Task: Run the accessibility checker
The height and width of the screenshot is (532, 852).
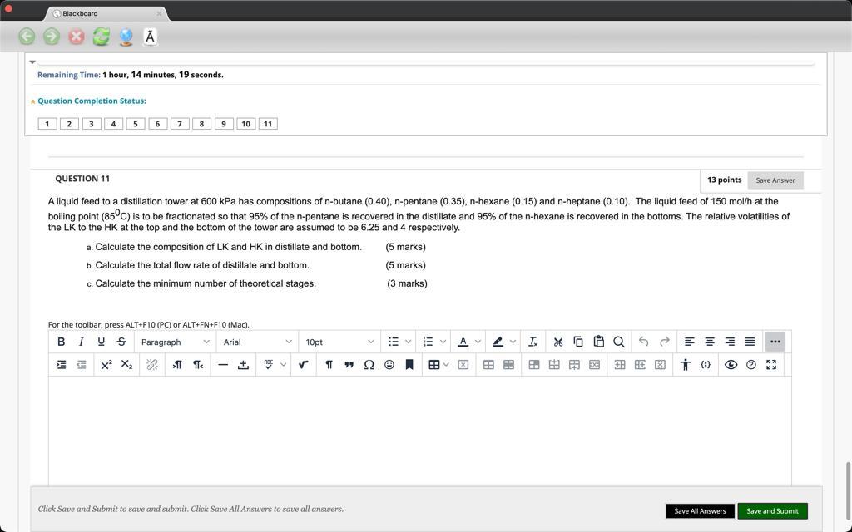Action: [x=685, y=364]
